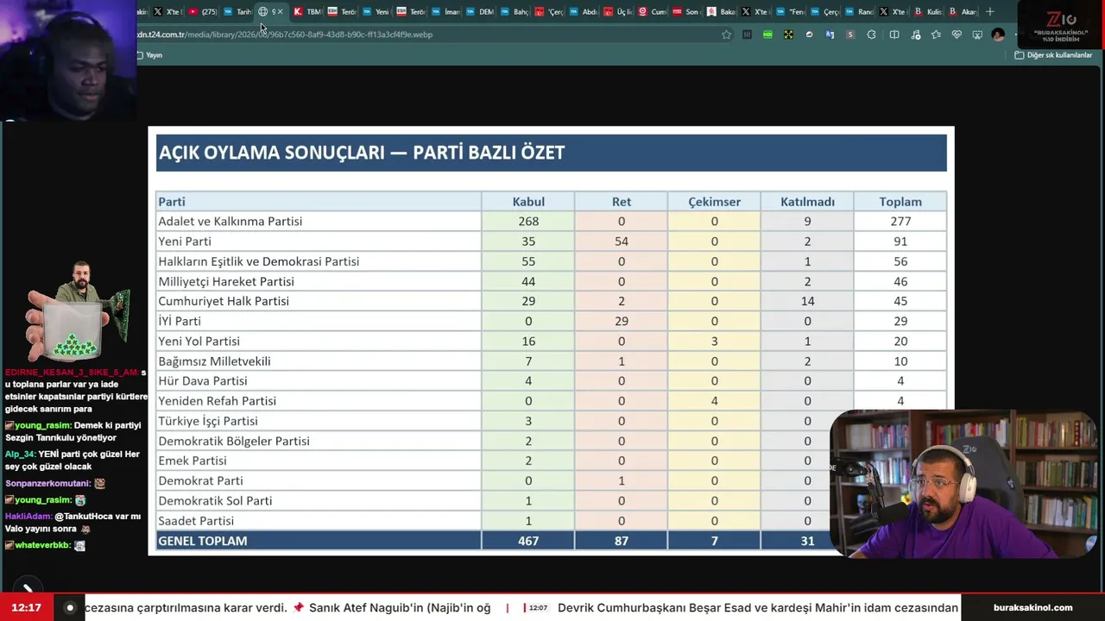Click the Kabul column header

528,202
